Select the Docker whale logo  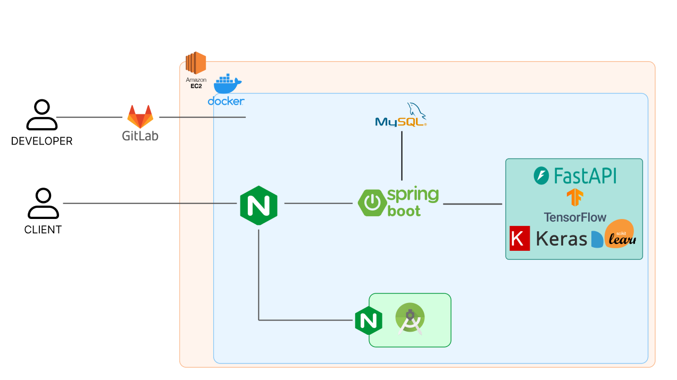[228, 85]
